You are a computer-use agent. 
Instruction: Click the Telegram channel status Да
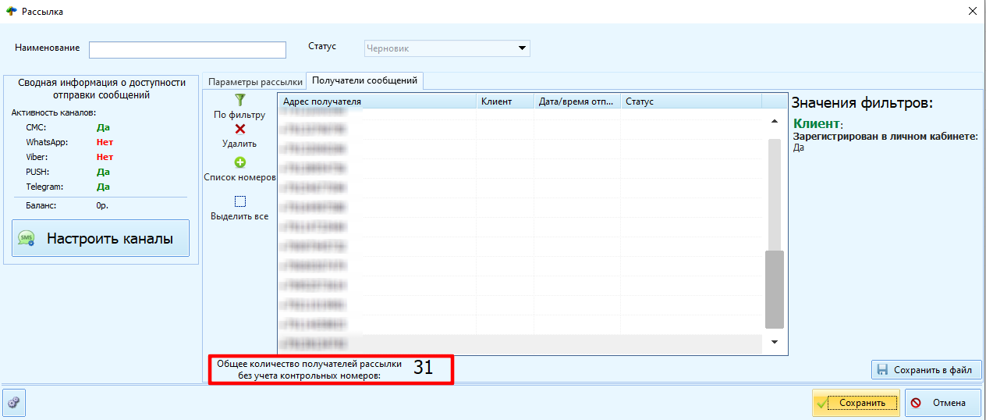pyautogui.click(x=103, y=187)
